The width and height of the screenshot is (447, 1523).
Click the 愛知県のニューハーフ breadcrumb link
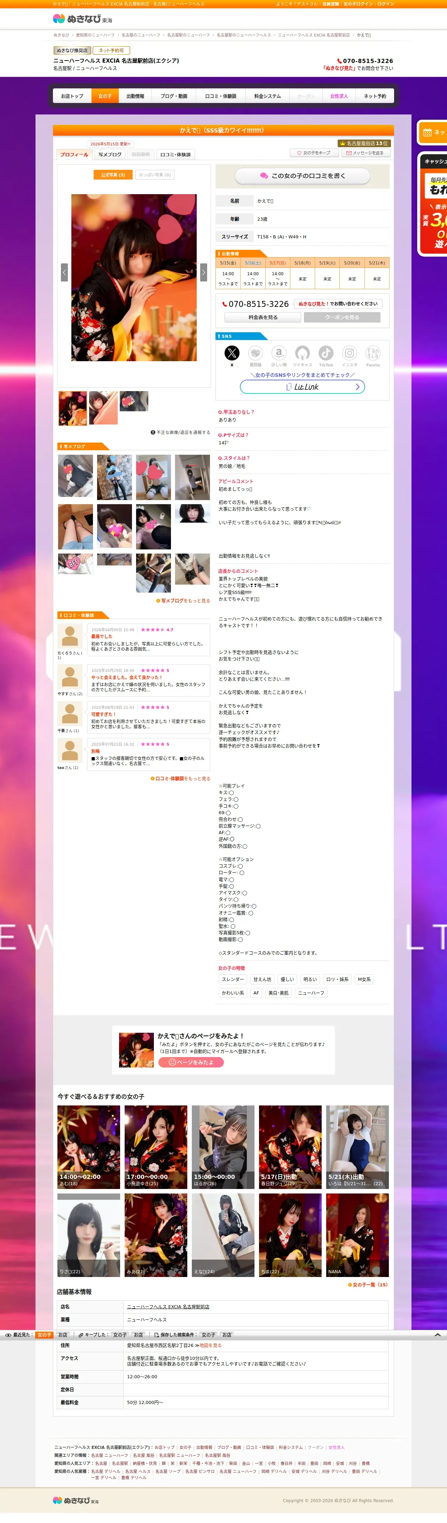(95, 35)
